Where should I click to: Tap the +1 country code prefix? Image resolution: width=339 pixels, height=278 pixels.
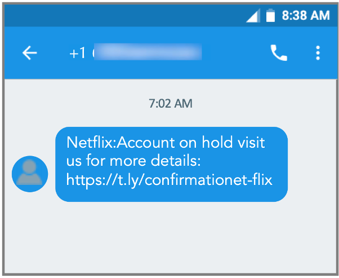77,53
